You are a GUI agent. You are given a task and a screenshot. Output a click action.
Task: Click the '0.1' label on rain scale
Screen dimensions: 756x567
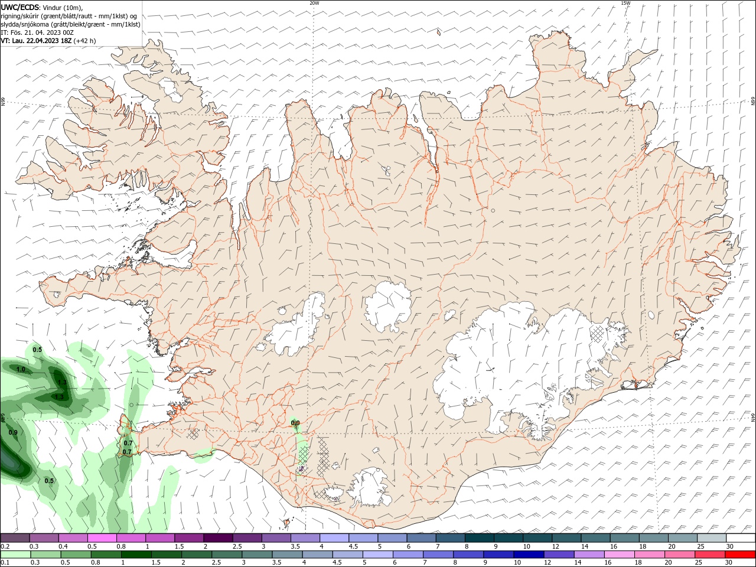coord(5,562)
